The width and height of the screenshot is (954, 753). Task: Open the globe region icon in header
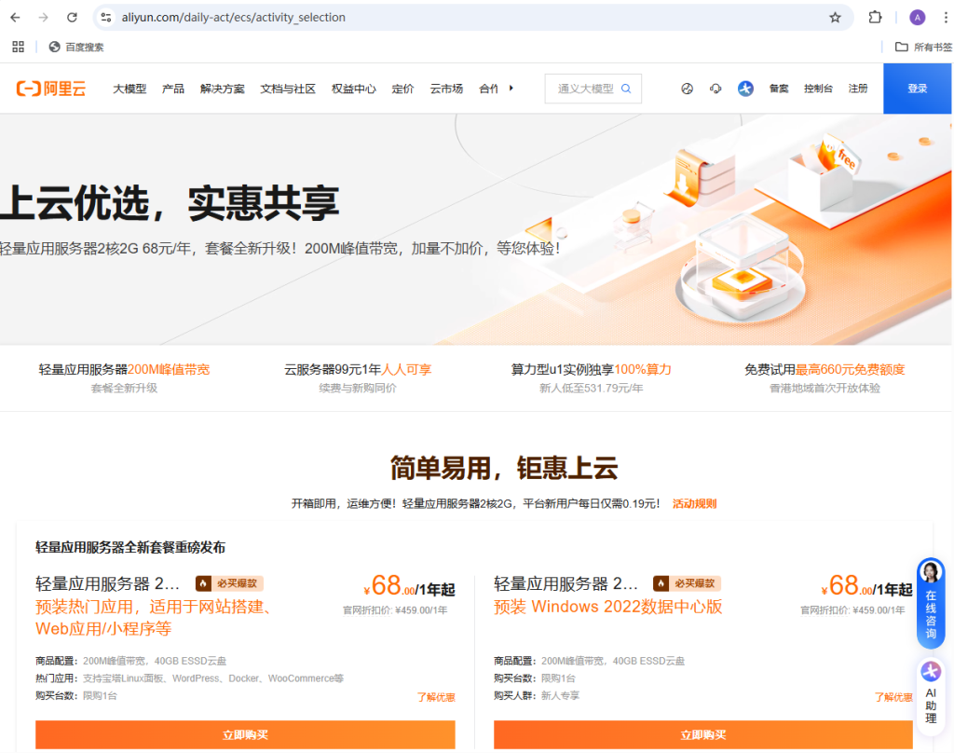(688, 89)
